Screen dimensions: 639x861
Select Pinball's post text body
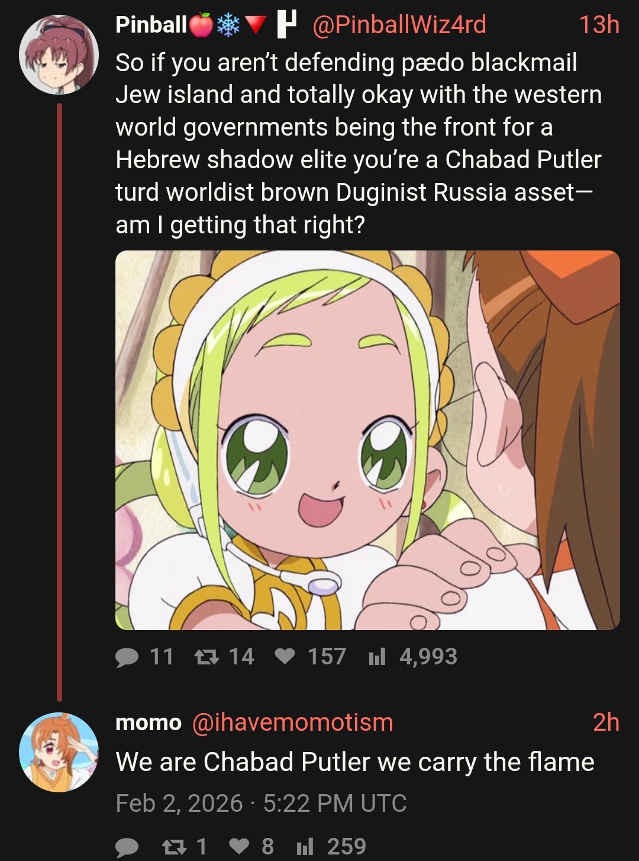359,143
